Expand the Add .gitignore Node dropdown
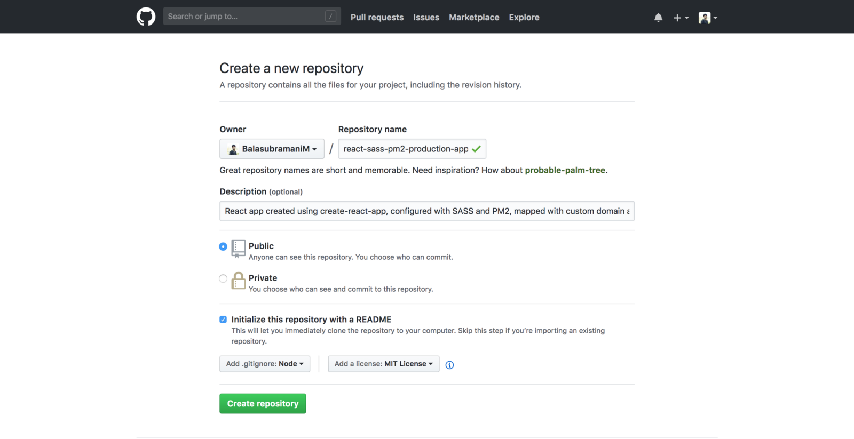854x439 pixels. (265, 364)
